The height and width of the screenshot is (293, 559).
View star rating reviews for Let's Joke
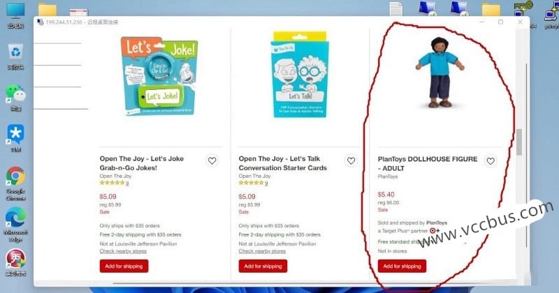pos(114,183)
